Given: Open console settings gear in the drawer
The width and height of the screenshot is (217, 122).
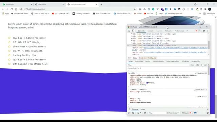Looking at the screenshot, I should [208, 113].
